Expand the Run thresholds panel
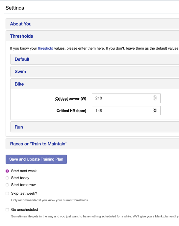The width and height of the screenshot is (179, 226). [x=94, y=127]
